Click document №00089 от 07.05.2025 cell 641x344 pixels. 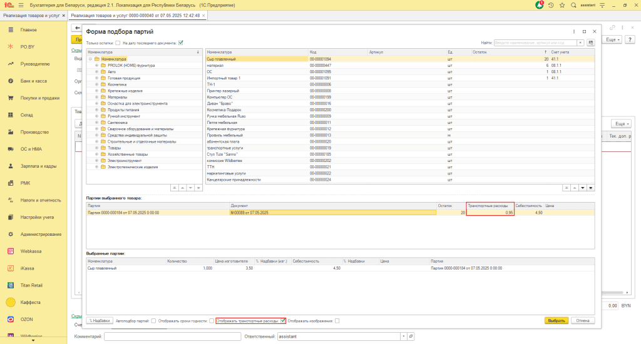click(333, 213)
